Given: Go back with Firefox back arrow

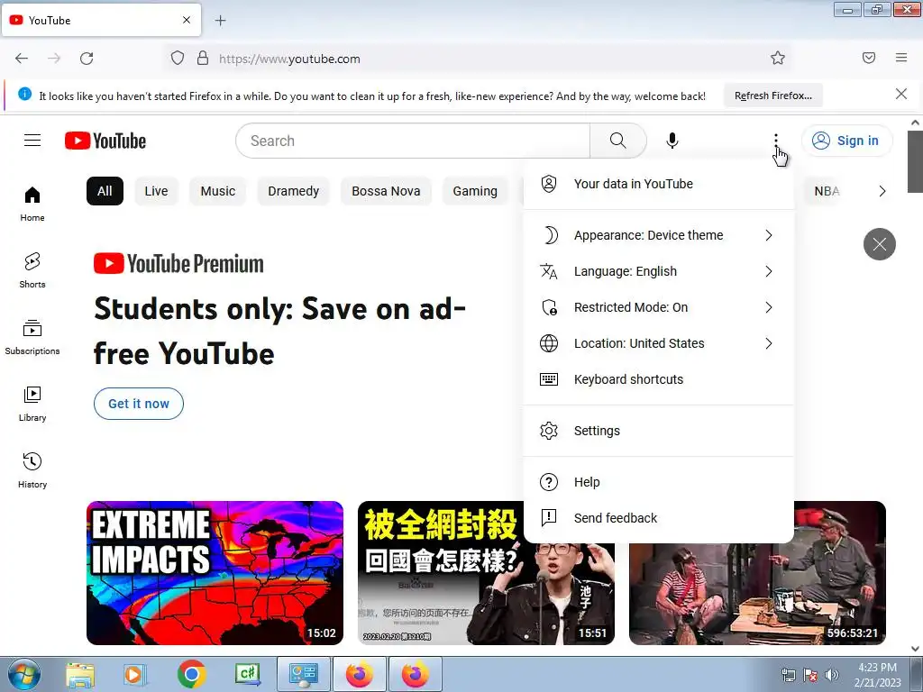Looking at the screenshot, I should click(22, 59).
